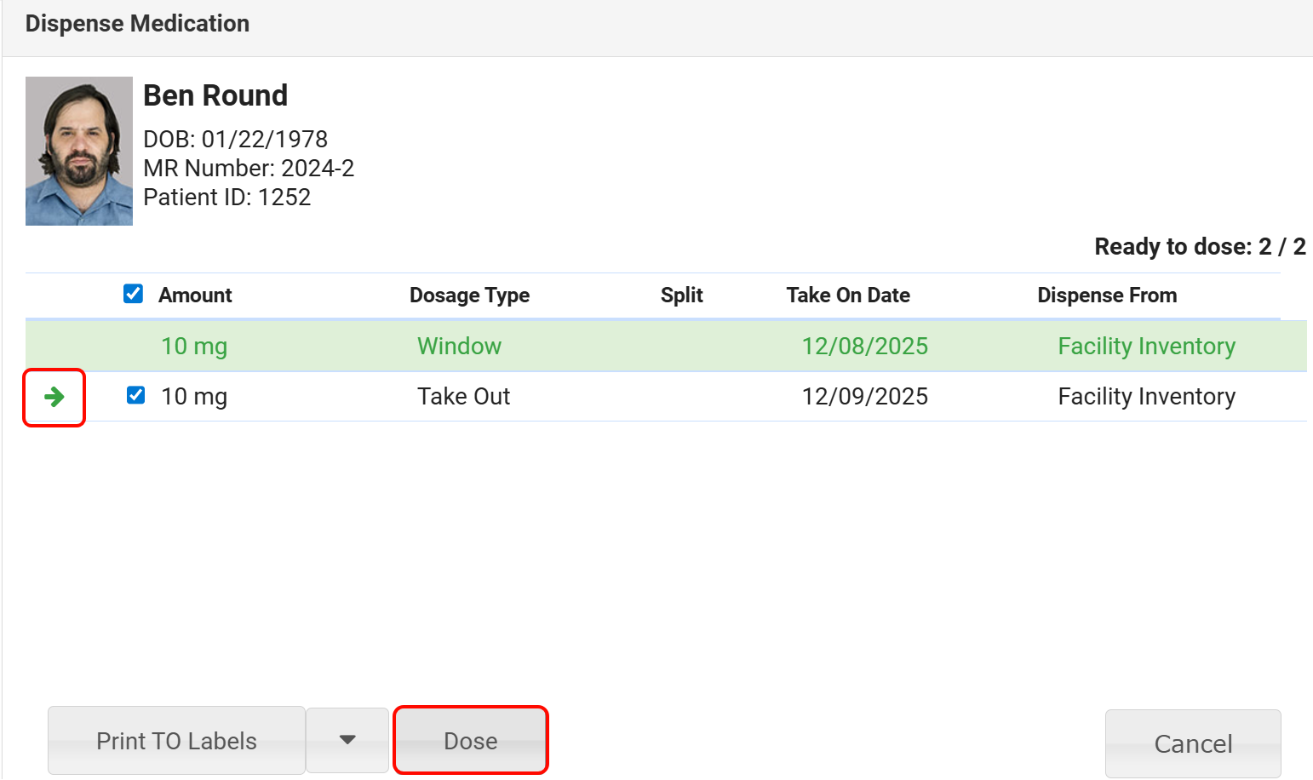Uncheck the Take Out dose checkbox
The height and width of the screenshot is (780, 1313).
tap(135, 395)
